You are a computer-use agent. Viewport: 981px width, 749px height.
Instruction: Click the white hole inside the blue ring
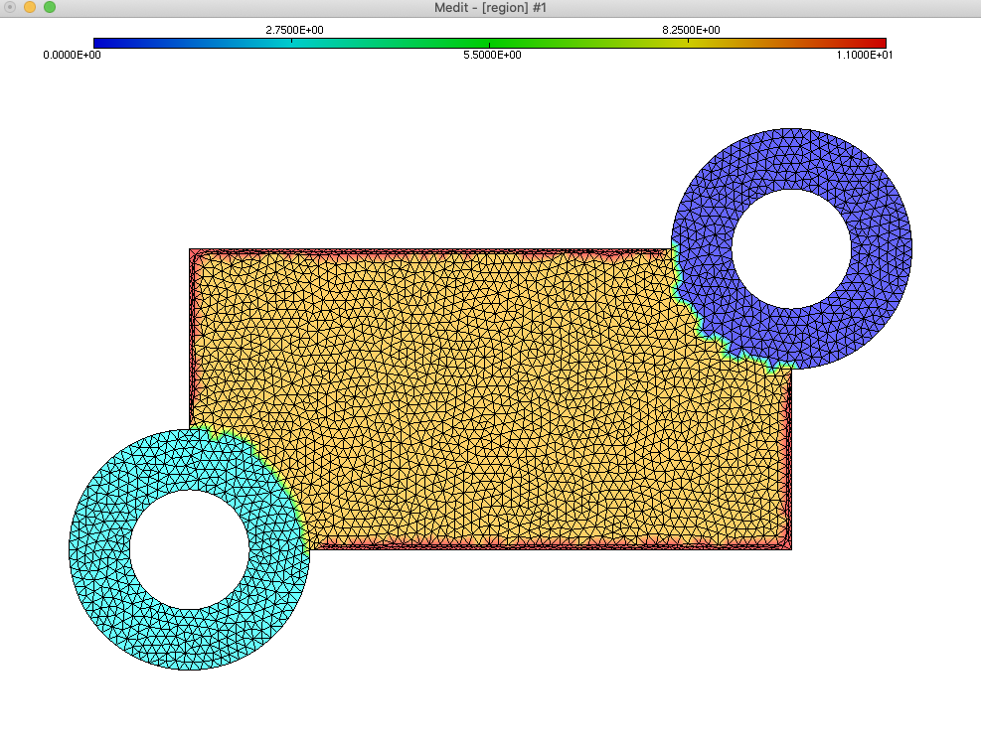click(x=791, y=248)
